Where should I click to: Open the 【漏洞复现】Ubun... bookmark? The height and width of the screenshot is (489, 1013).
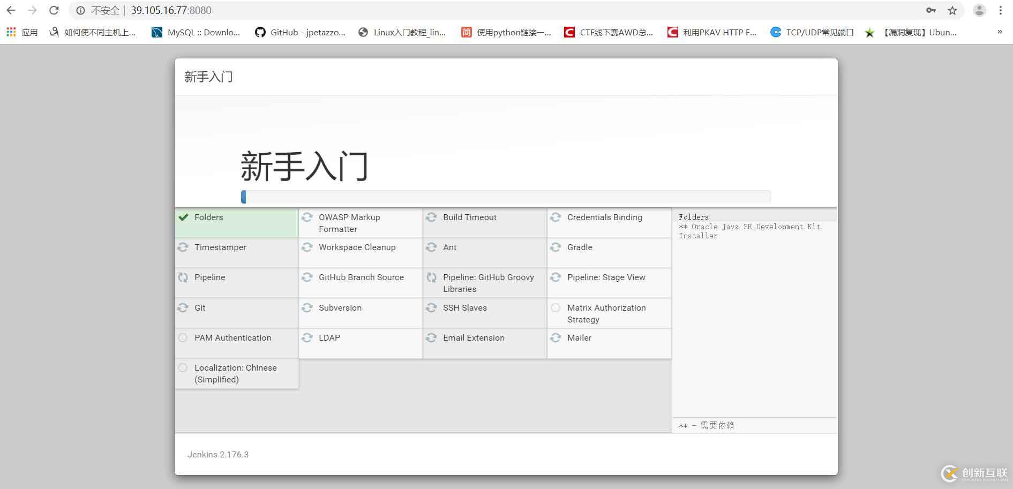coord(911,32)
